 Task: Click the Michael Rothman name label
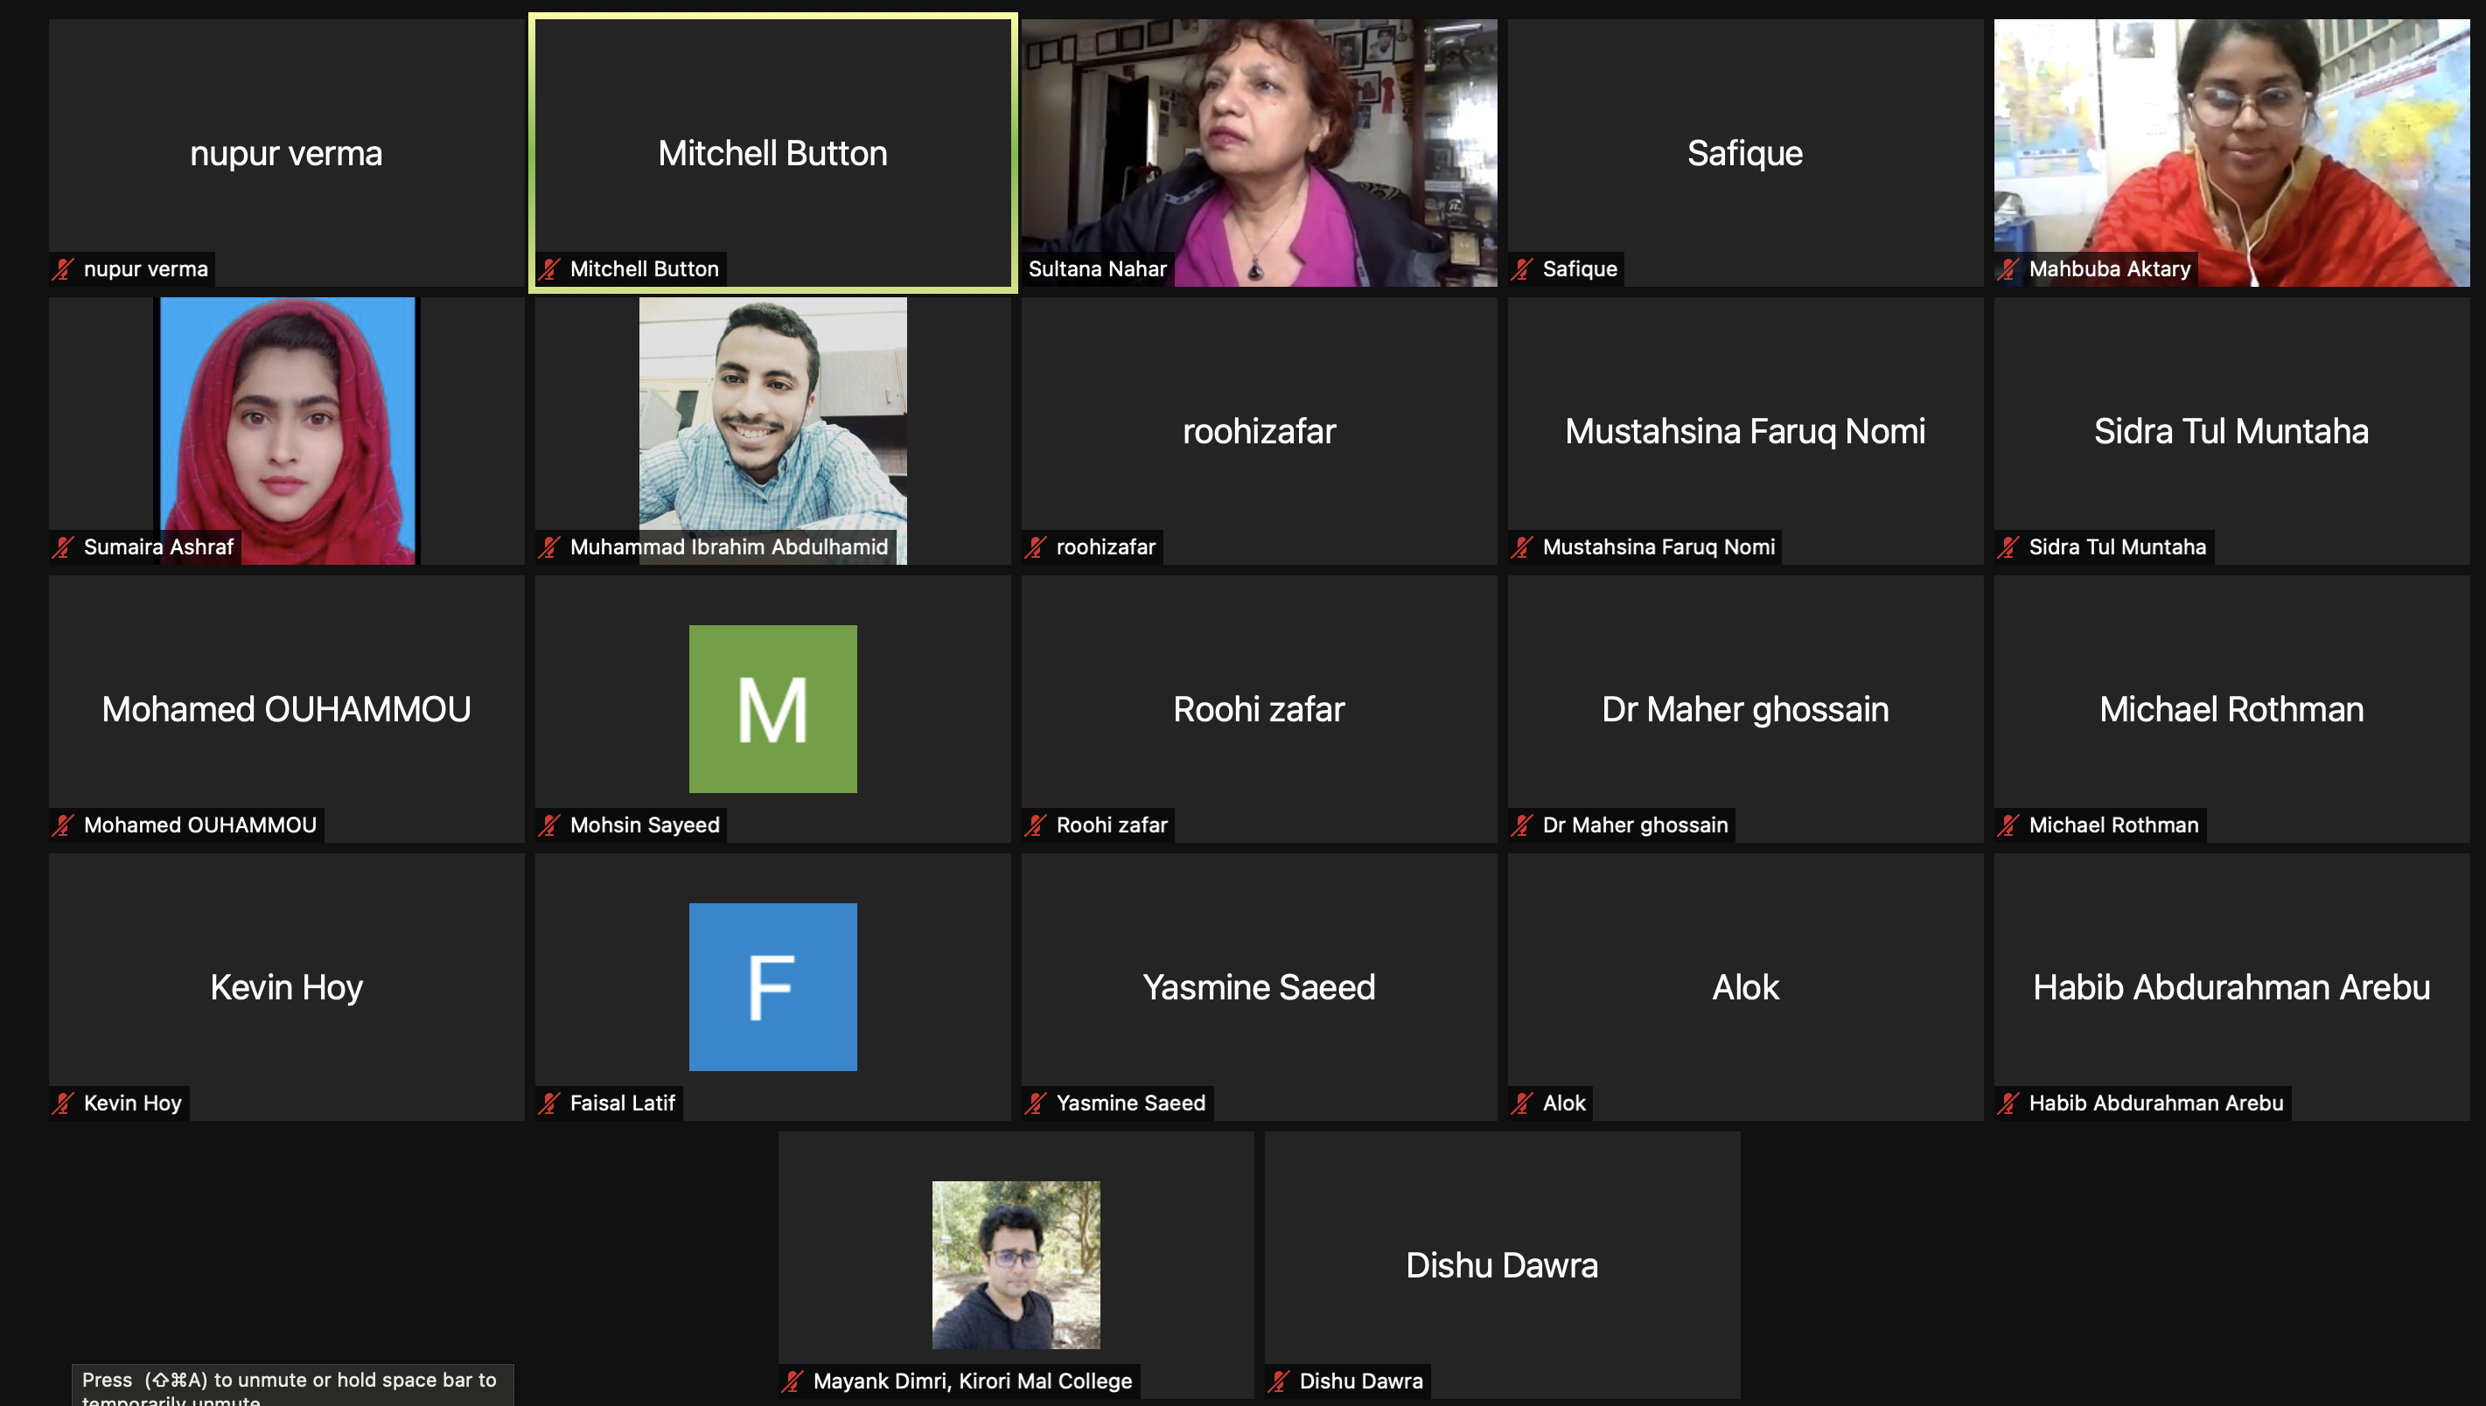[2112, 825]
